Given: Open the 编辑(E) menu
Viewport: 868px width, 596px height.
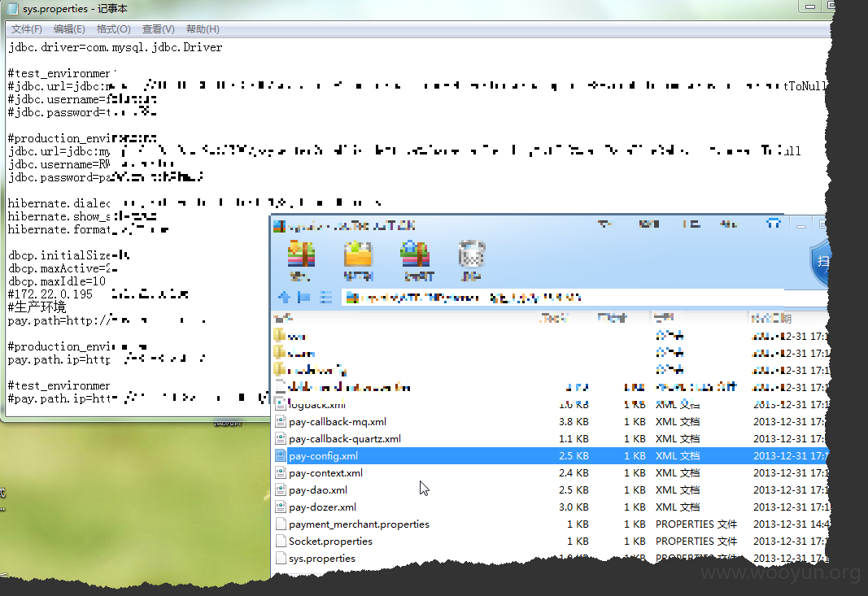Looking at the screenshot, I should (x=69, y=29).
